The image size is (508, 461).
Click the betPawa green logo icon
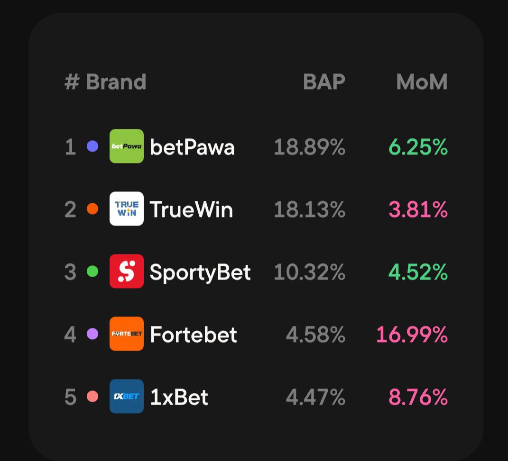(x=126, y=146)
